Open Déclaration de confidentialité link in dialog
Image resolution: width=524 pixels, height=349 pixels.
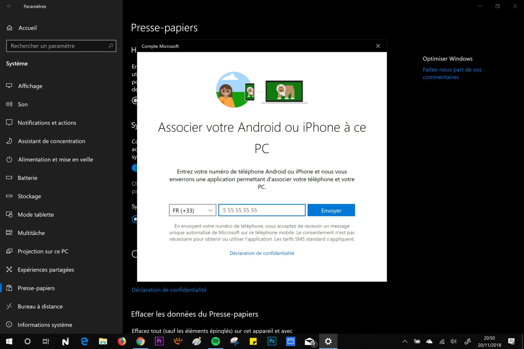[x=262, y=253]
